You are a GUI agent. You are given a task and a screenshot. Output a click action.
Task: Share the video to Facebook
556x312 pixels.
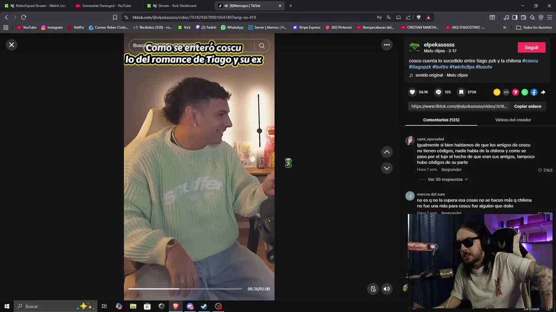click(534, 92)
